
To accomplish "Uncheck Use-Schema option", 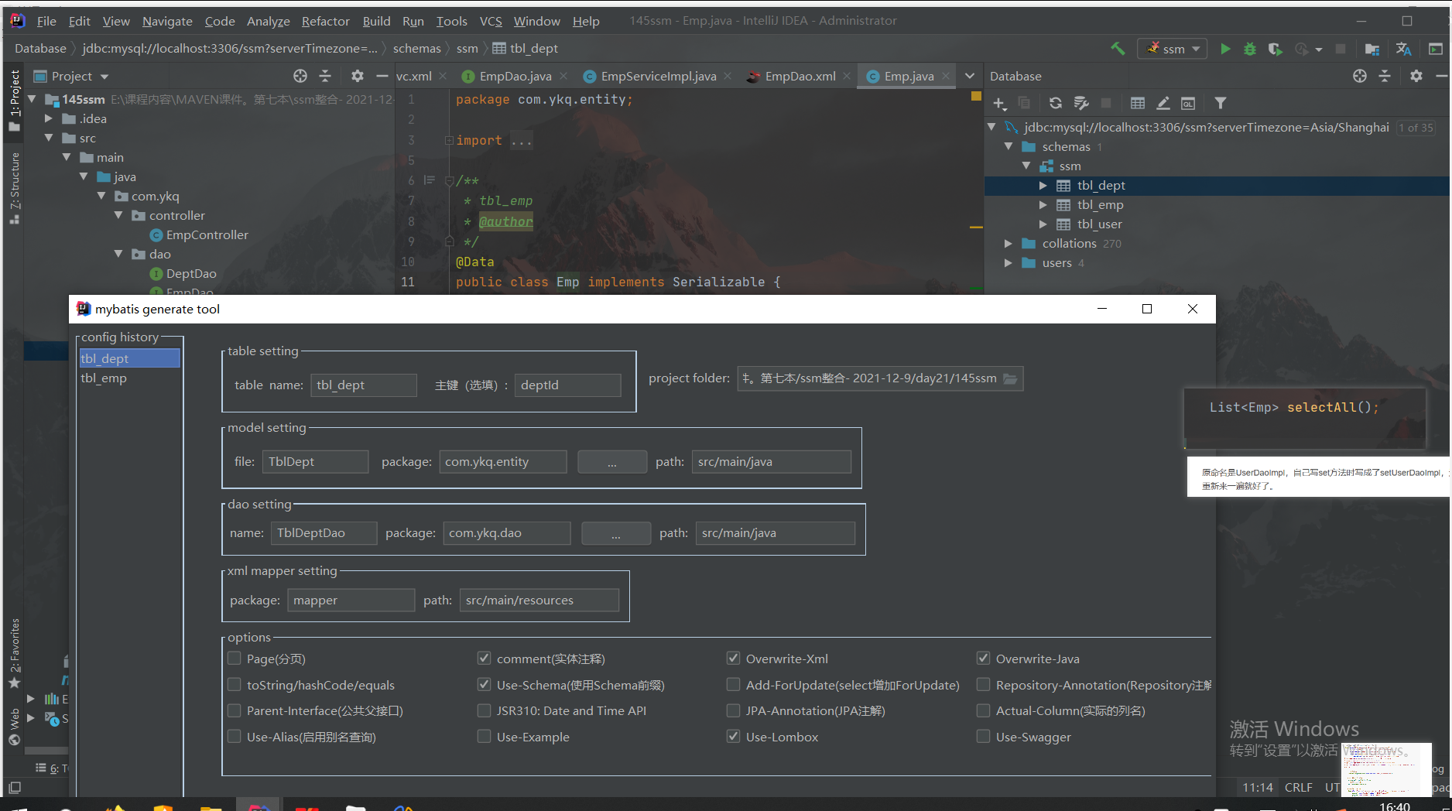I will pyautogui.click(x=484, y=685).
